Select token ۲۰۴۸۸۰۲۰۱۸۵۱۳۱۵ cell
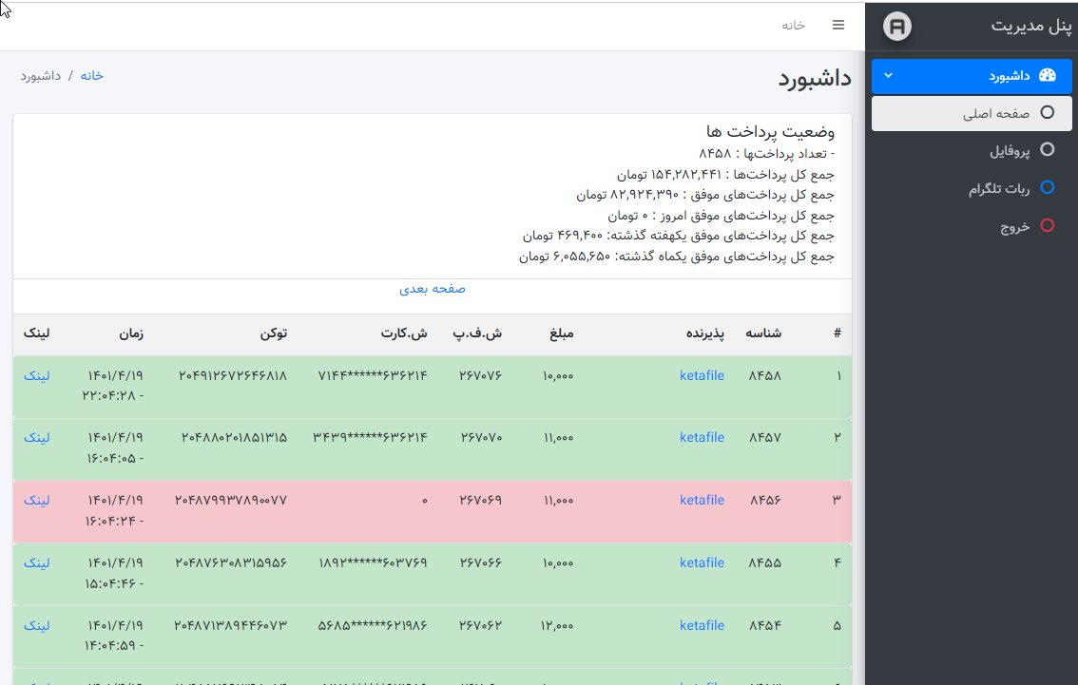The image size is (1078, 685). click(235, 438)
